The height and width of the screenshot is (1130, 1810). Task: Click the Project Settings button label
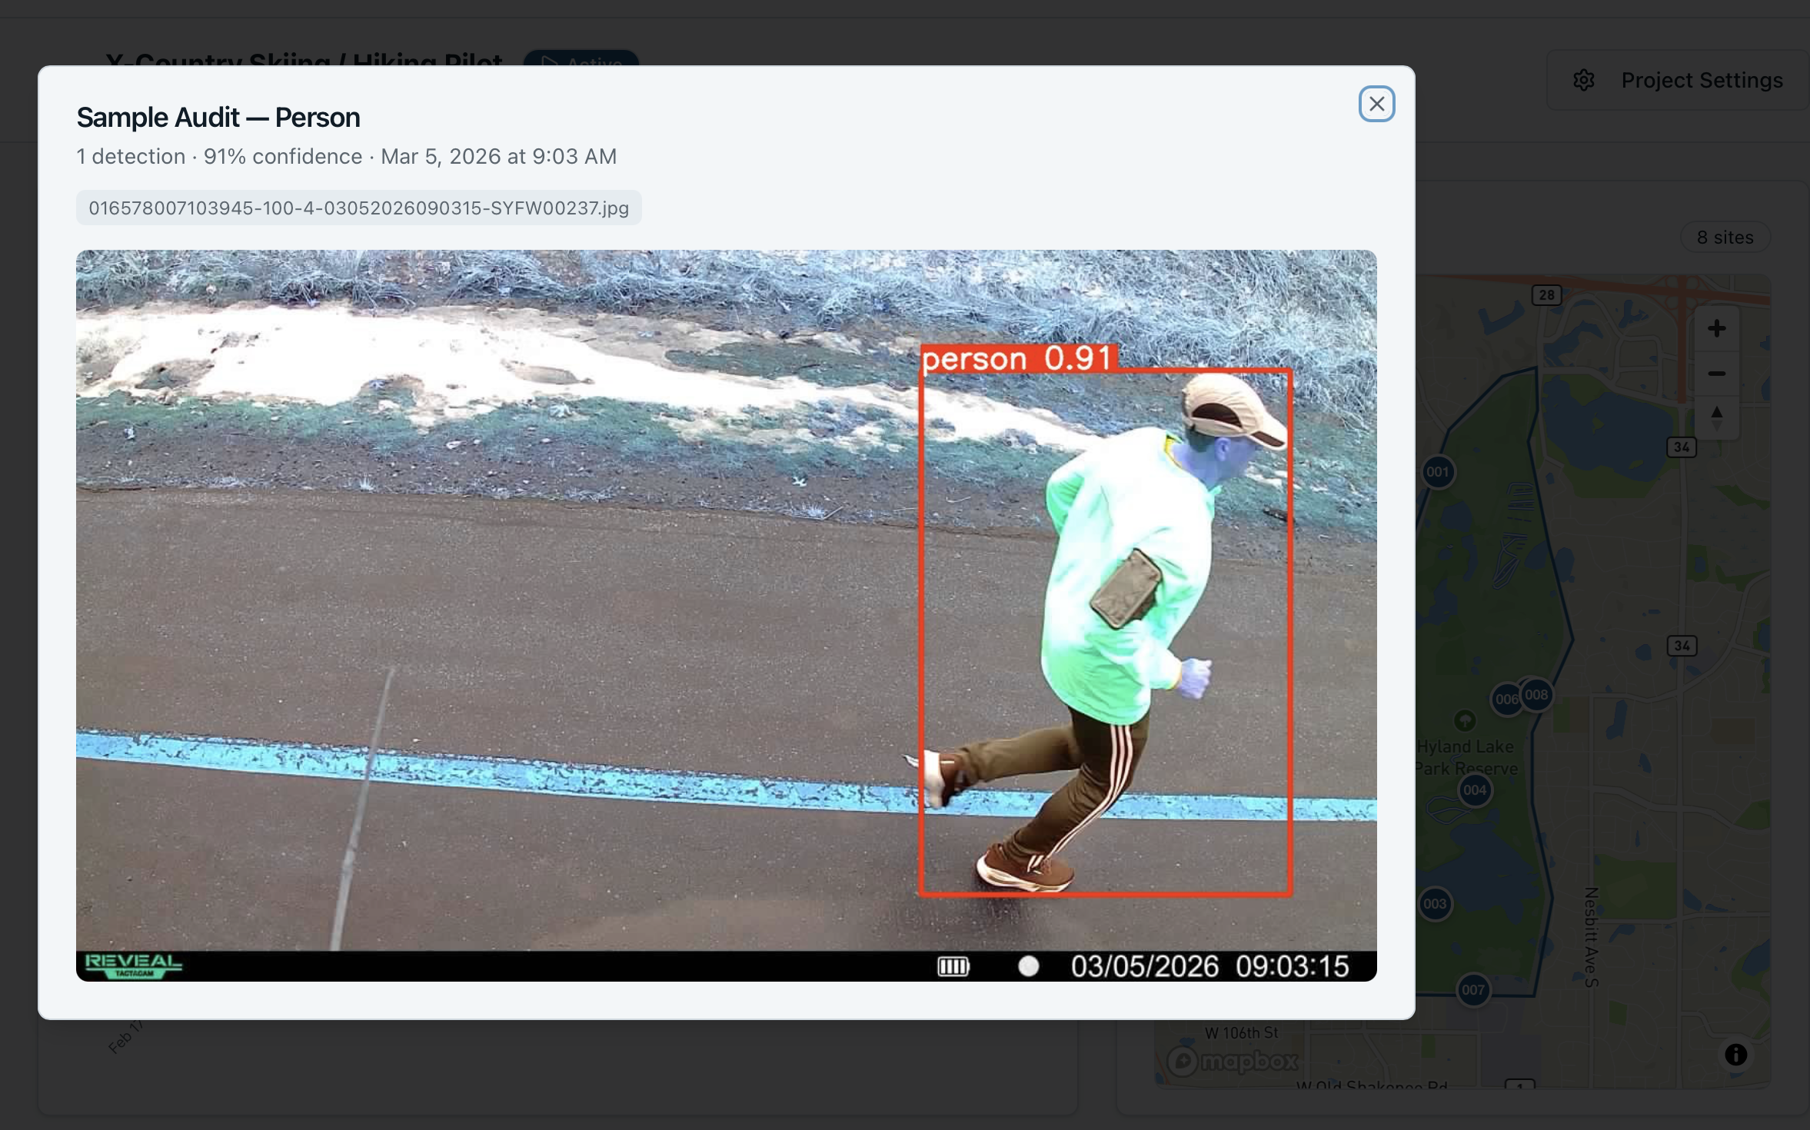(x=1702, y=80)
